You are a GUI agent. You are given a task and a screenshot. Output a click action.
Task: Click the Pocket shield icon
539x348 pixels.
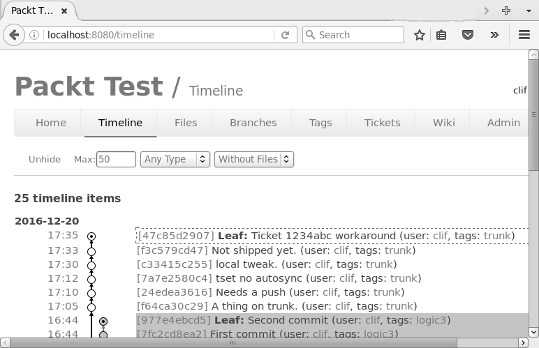[469, 35]
